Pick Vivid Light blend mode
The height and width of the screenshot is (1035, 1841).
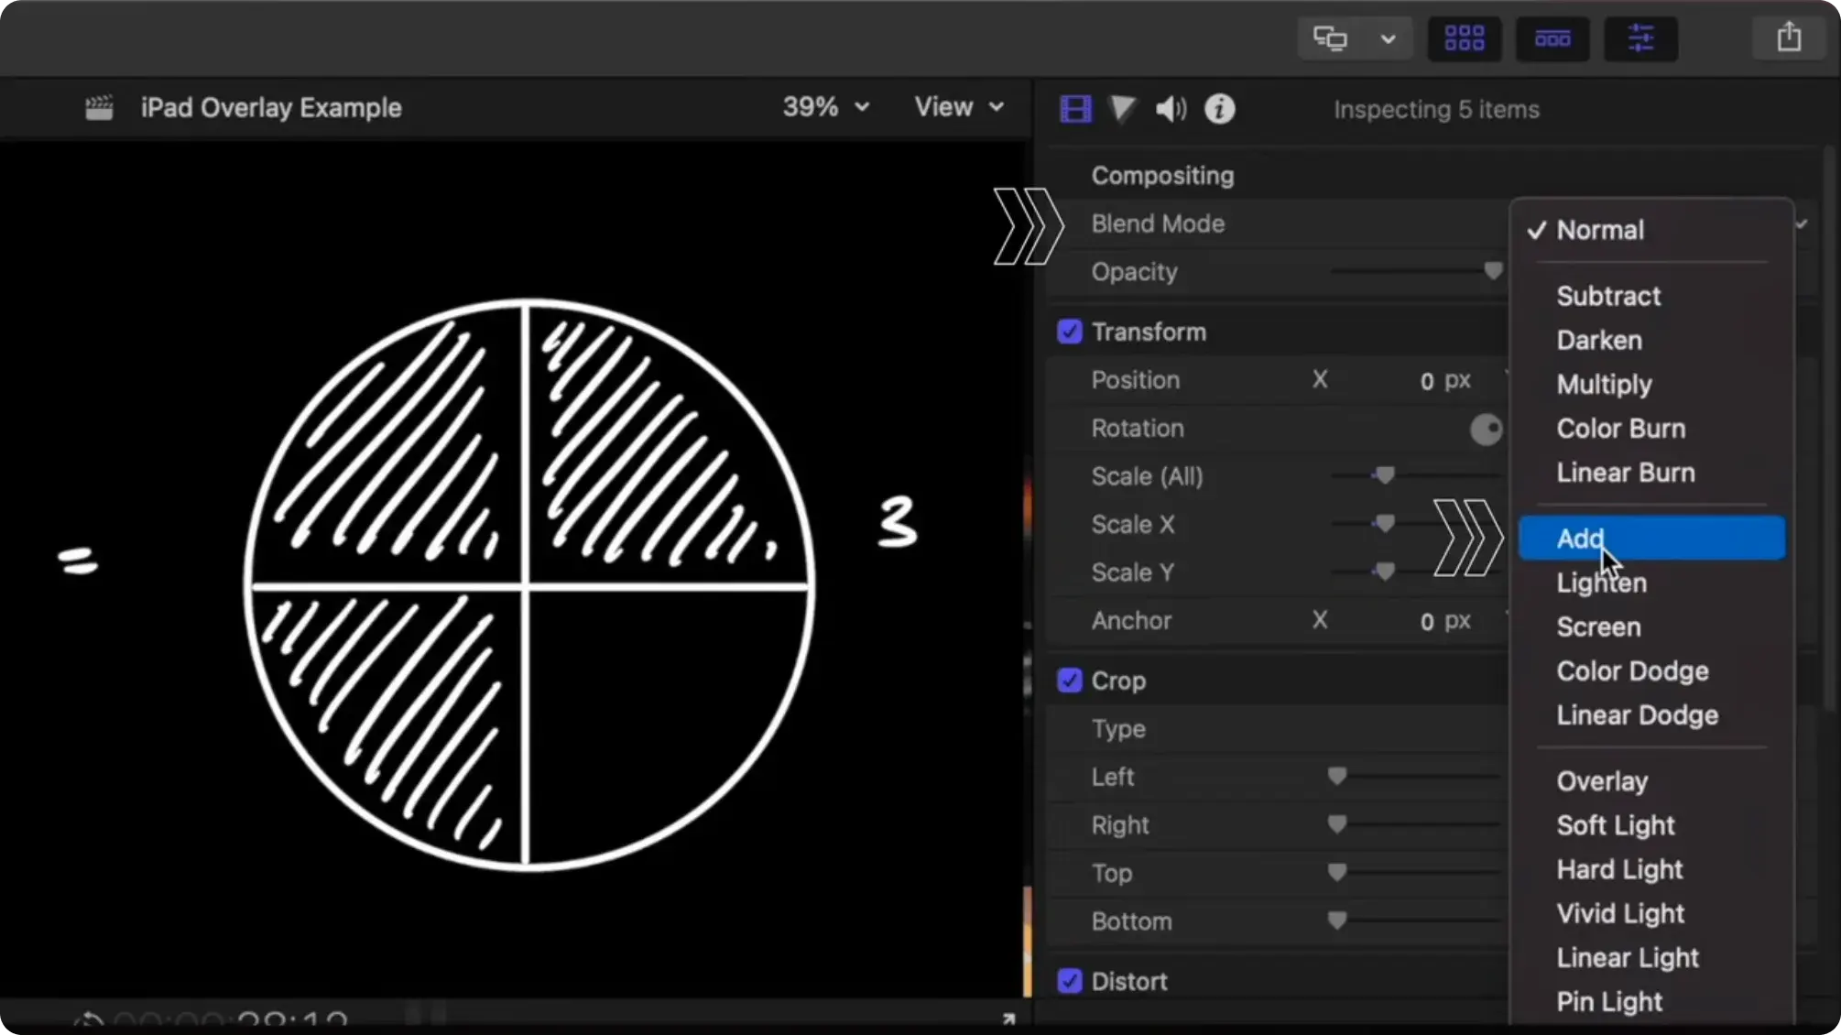coord(1651,913)
